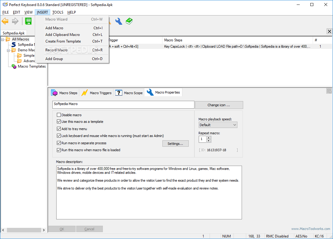Check the Disable macro checkbox

59,115
